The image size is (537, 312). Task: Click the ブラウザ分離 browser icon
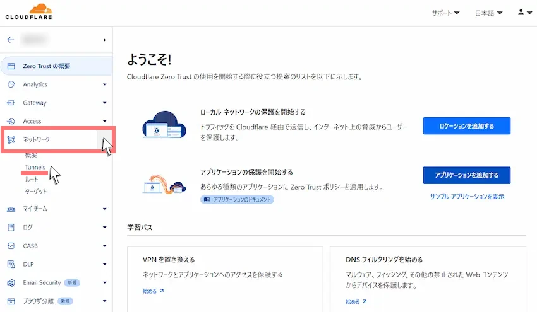pos(11,301)
